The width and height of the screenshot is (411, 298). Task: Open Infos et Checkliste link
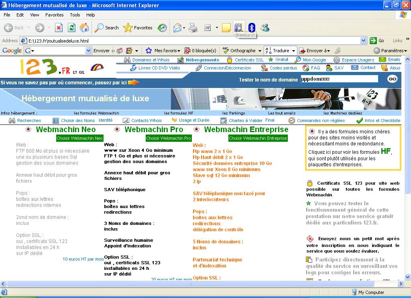[383, 120]
